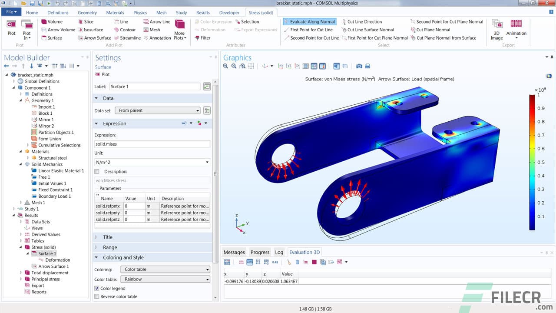Click the Clear Table broom icon in Evaluation 3D

click(288, 262)
